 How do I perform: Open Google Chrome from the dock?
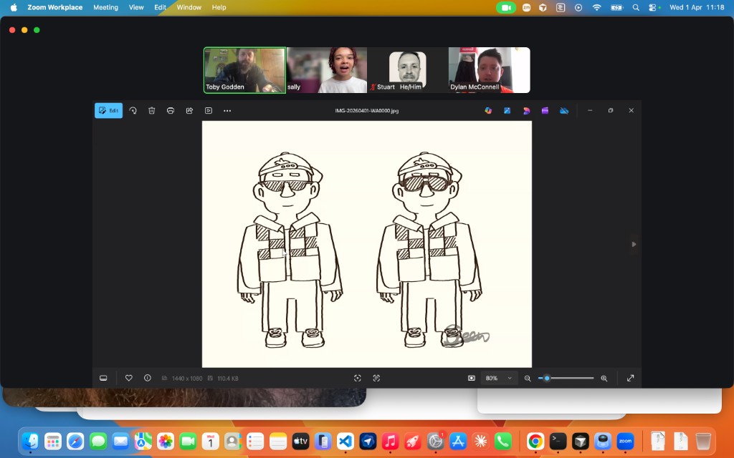tap(535, 442)
